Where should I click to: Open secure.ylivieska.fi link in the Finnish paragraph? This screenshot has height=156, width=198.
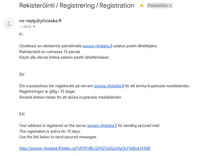pyautogui.click(x=97, y=46)
